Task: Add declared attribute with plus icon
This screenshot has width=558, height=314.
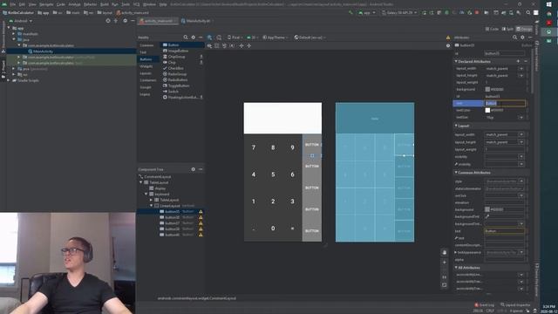Action: coord(518,62)
